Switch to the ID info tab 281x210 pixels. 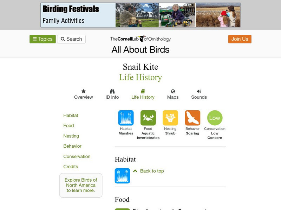[x=112, y=94]
